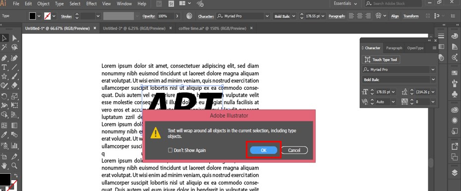The image size is (461, 191).
Task: Click the Touch Type Tool button
Action: (381, 60)
